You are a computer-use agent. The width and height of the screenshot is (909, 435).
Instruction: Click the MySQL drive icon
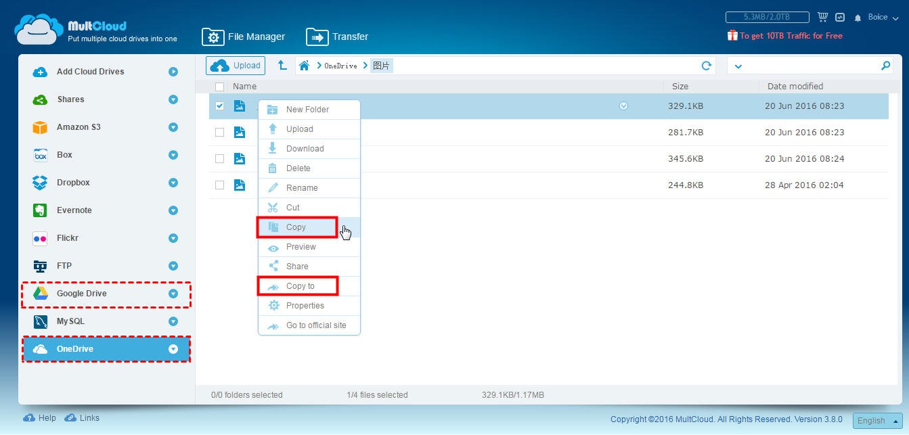click(x=41, y=321)
